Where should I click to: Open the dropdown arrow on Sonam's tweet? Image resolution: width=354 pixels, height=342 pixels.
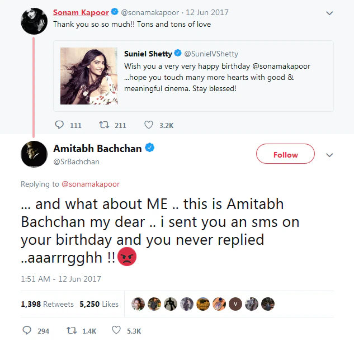tap(329, 12)
